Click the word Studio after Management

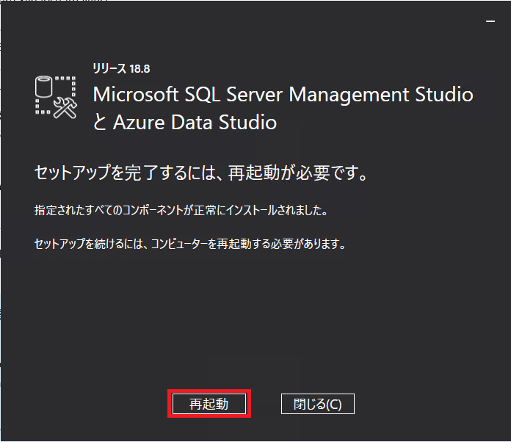click(x=444, y=94)
